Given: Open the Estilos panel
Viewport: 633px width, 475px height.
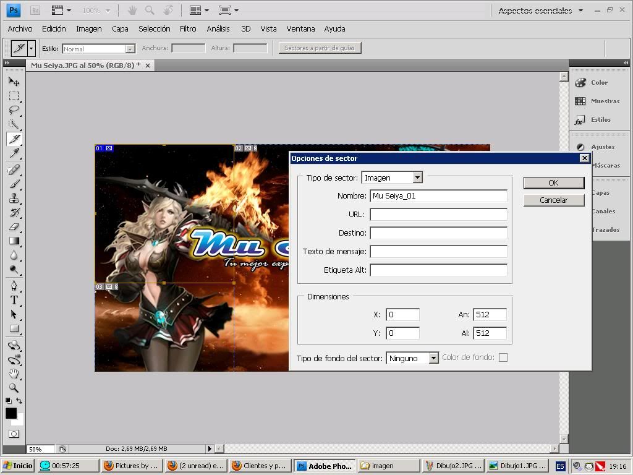Looking at the screenshot, I should tap(598, 119).
